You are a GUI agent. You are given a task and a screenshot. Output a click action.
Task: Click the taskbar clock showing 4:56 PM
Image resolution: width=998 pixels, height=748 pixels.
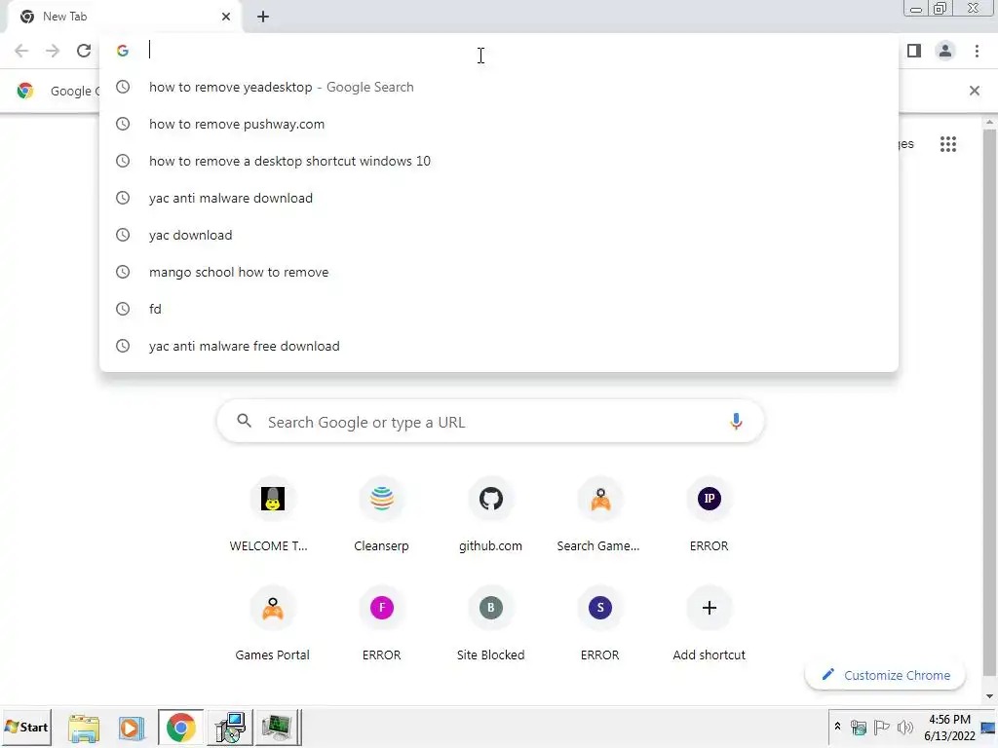[x=949, y=727]
